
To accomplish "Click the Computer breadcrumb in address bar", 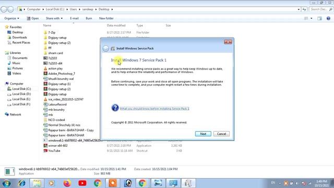I will point(33,9).
